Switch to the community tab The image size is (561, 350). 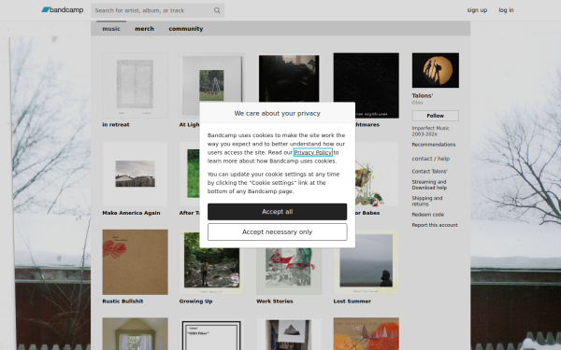click(x=186, y=29)
